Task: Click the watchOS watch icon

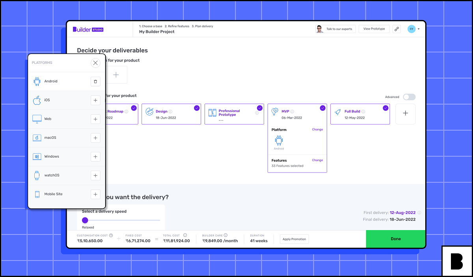Action: click(x=37, y=175)
